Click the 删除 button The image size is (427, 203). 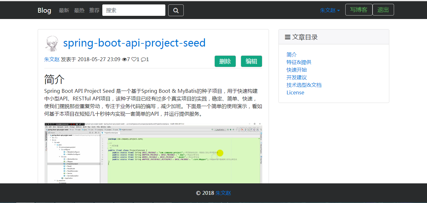click(225, 61)
